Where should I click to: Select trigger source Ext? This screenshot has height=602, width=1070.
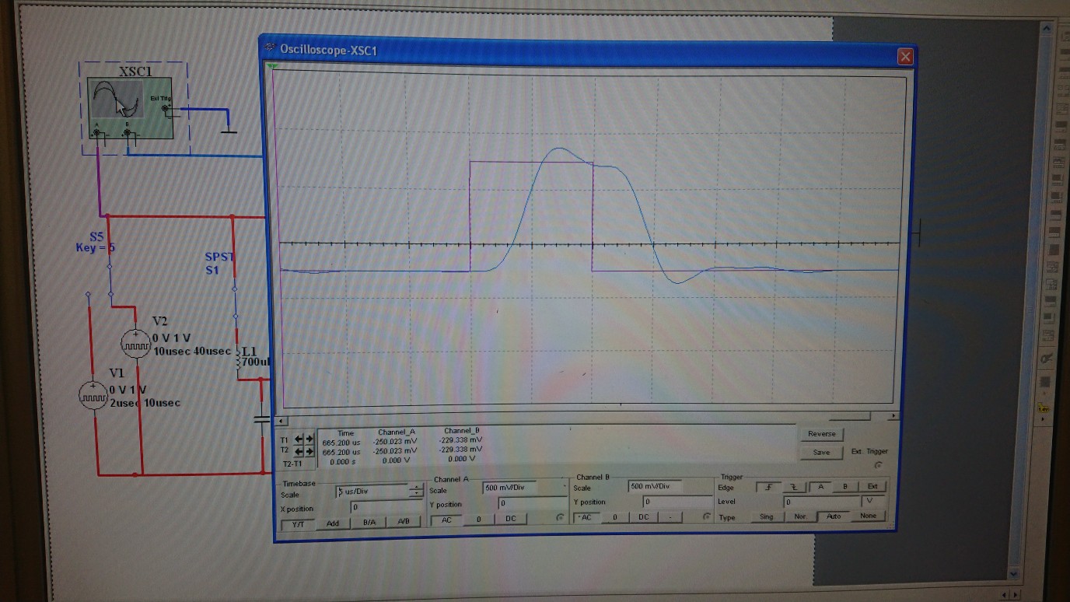tap(872, 486)
